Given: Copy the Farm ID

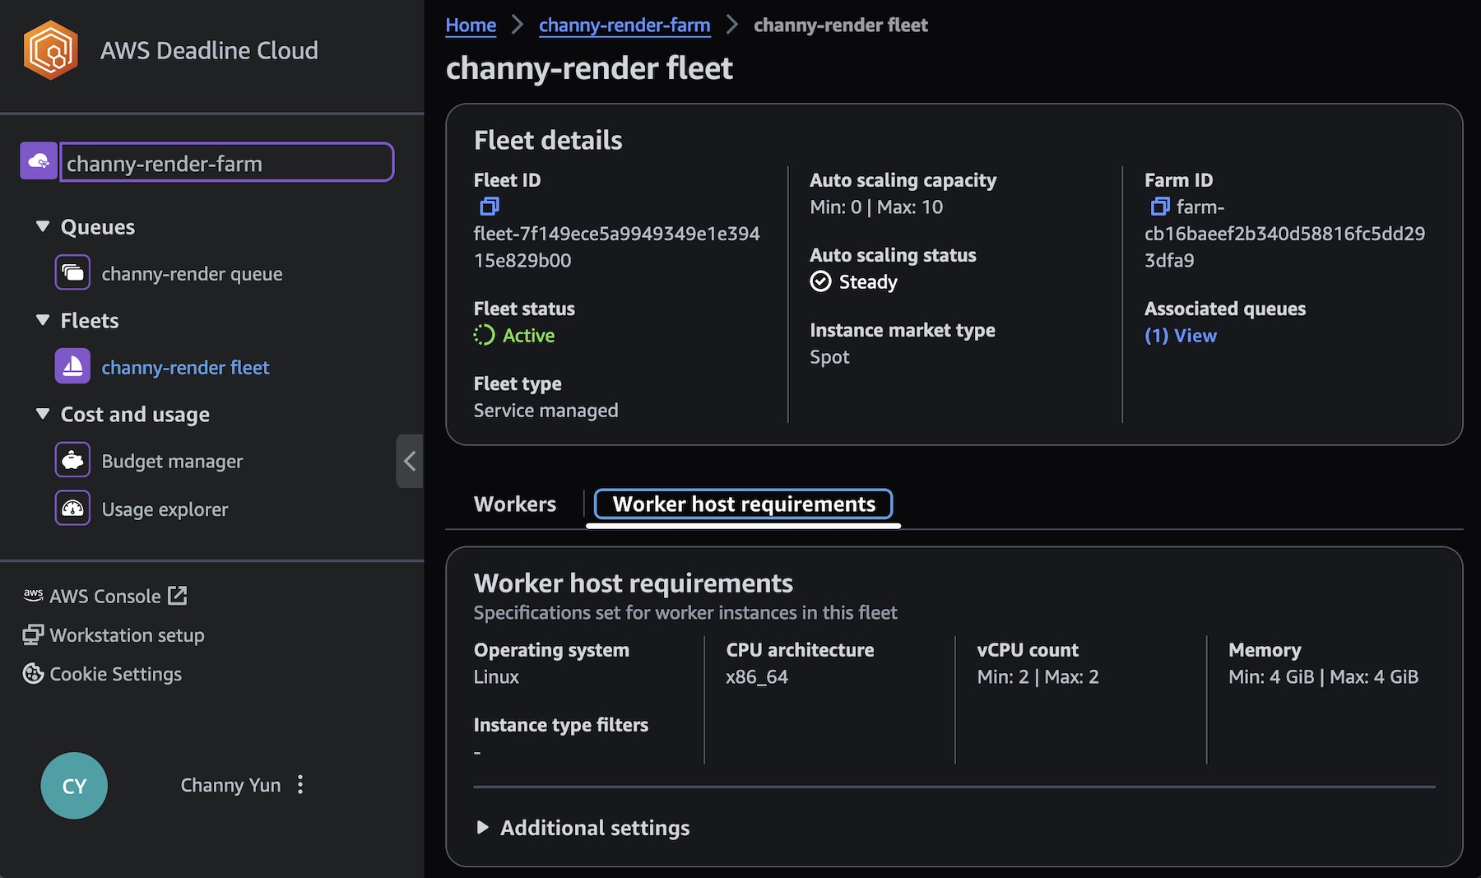Looking at the screenshot, I should tap(1159, 206).
